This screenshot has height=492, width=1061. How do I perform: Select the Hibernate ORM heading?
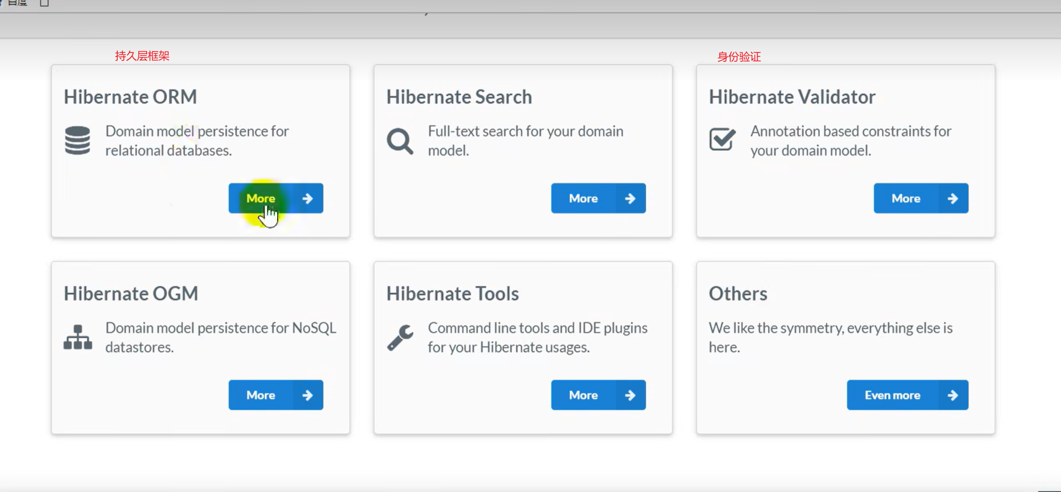(x=130, y=96)
